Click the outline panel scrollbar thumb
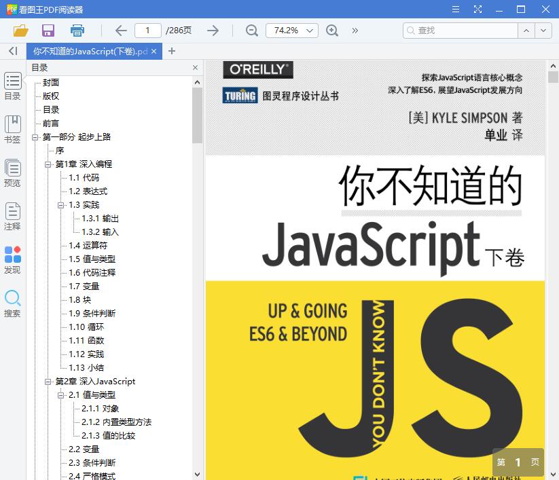The image size is (559, 480). coord(197,115)
